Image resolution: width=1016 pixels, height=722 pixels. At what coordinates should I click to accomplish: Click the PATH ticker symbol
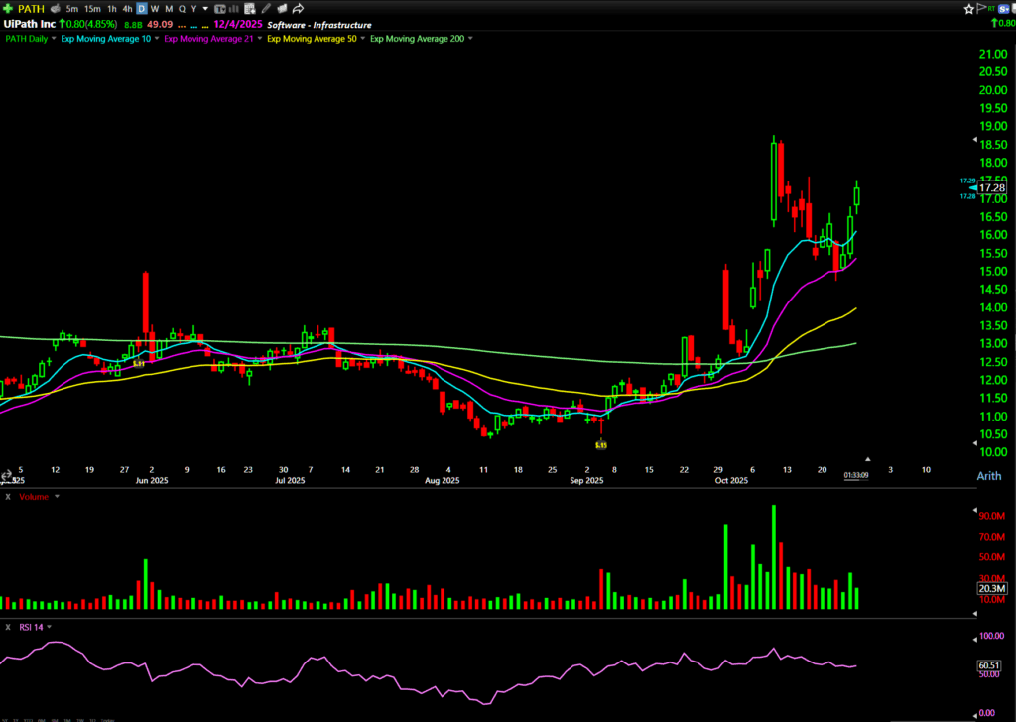pos(31,8)
